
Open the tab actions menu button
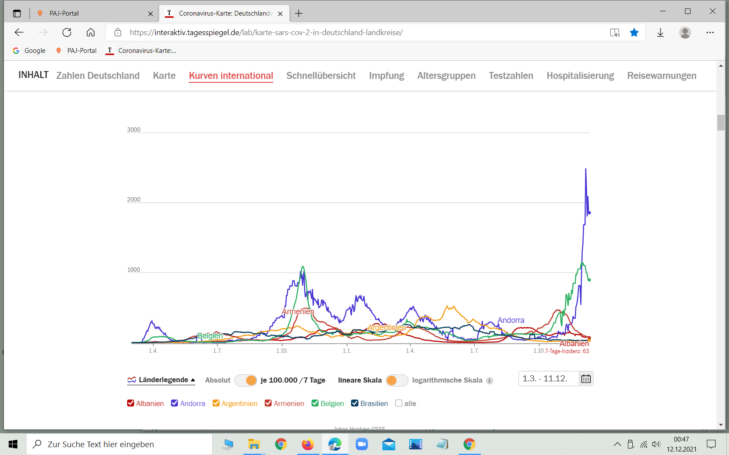17,13
